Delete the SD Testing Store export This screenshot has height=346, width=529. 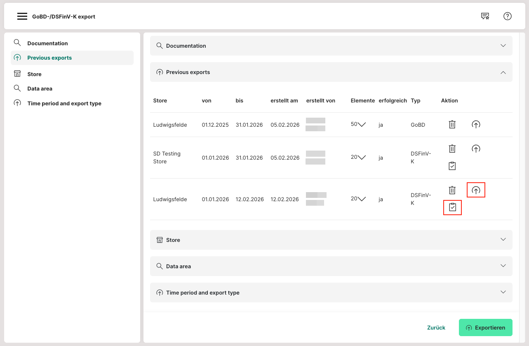point(452,149)
